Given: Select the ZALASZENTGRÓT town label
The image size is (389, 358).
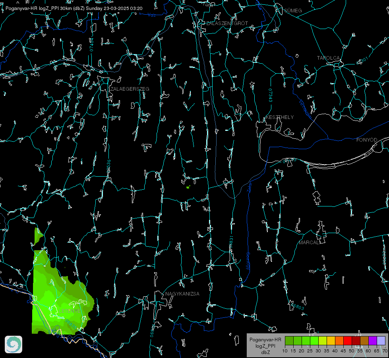Looking at the screenshot, I should coord(227,23).
